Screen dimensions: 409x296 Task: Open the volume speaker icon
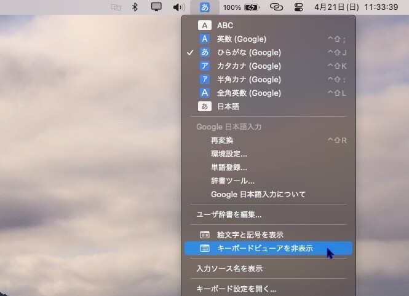click(179, 7)
